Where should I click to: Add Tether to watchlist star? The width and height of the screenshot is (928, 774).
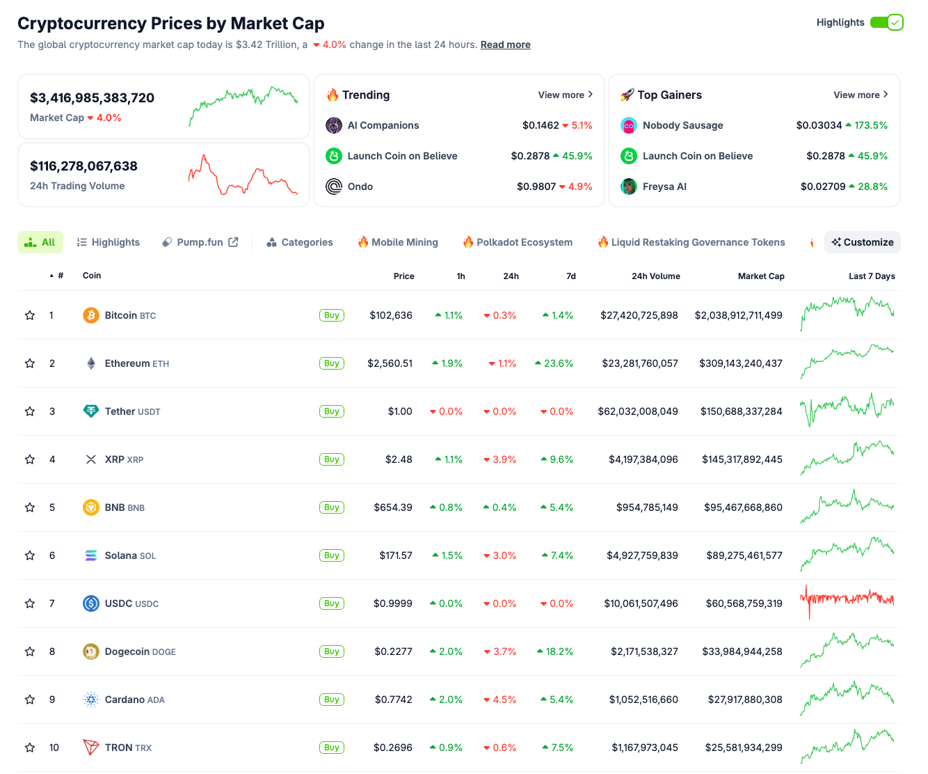pos(30,411)
